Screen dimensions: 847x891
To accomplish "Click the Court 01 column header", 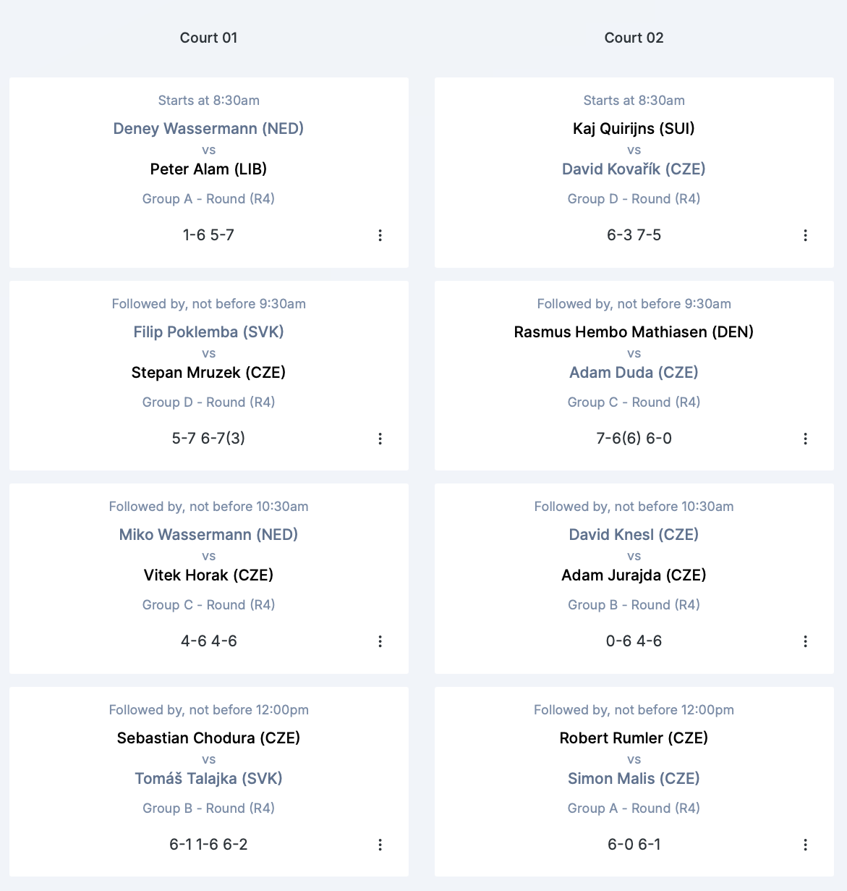I will click(208, 38).
